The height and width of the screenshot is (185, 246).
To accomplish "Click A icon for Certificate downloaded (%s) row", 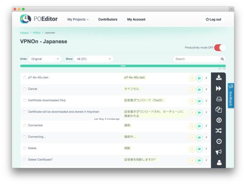I will 192,101.
